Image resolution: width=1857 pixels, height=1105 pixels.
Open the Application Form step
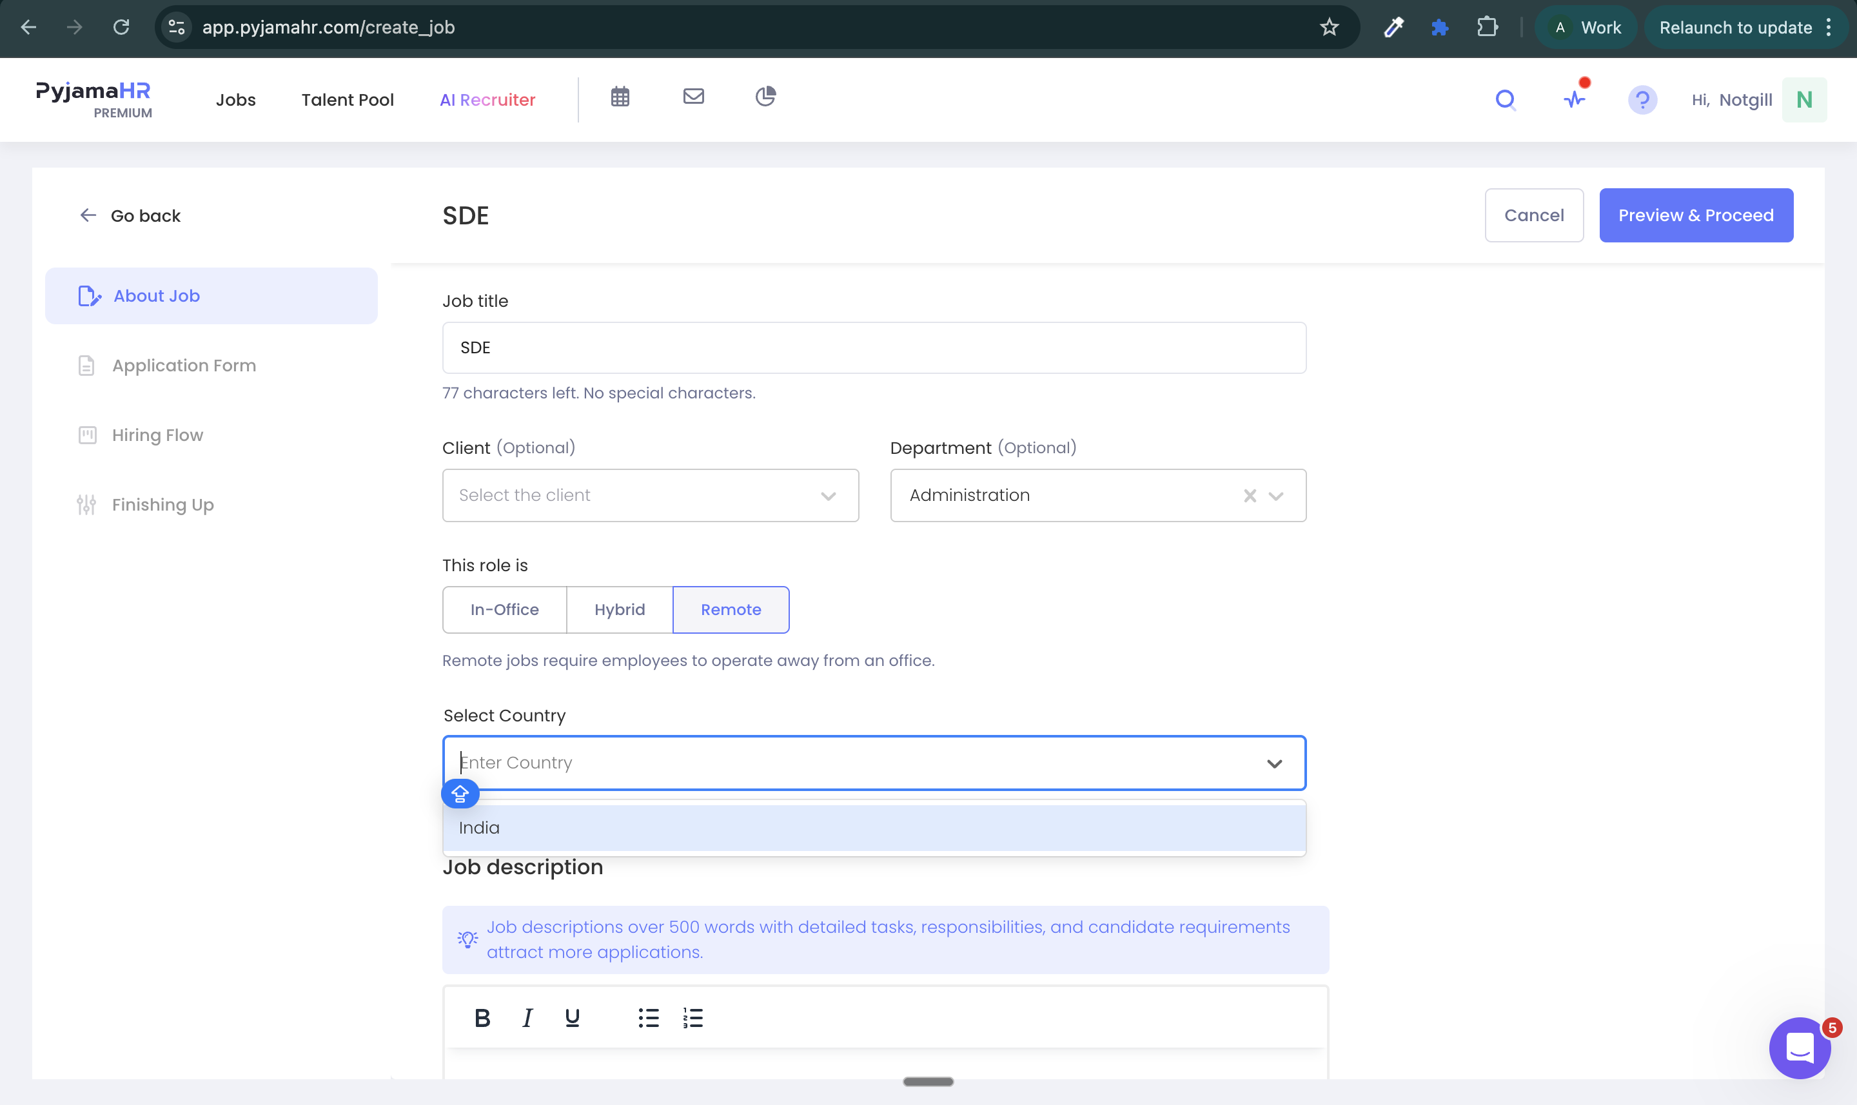pyautogui.click(x=183, y=366)
